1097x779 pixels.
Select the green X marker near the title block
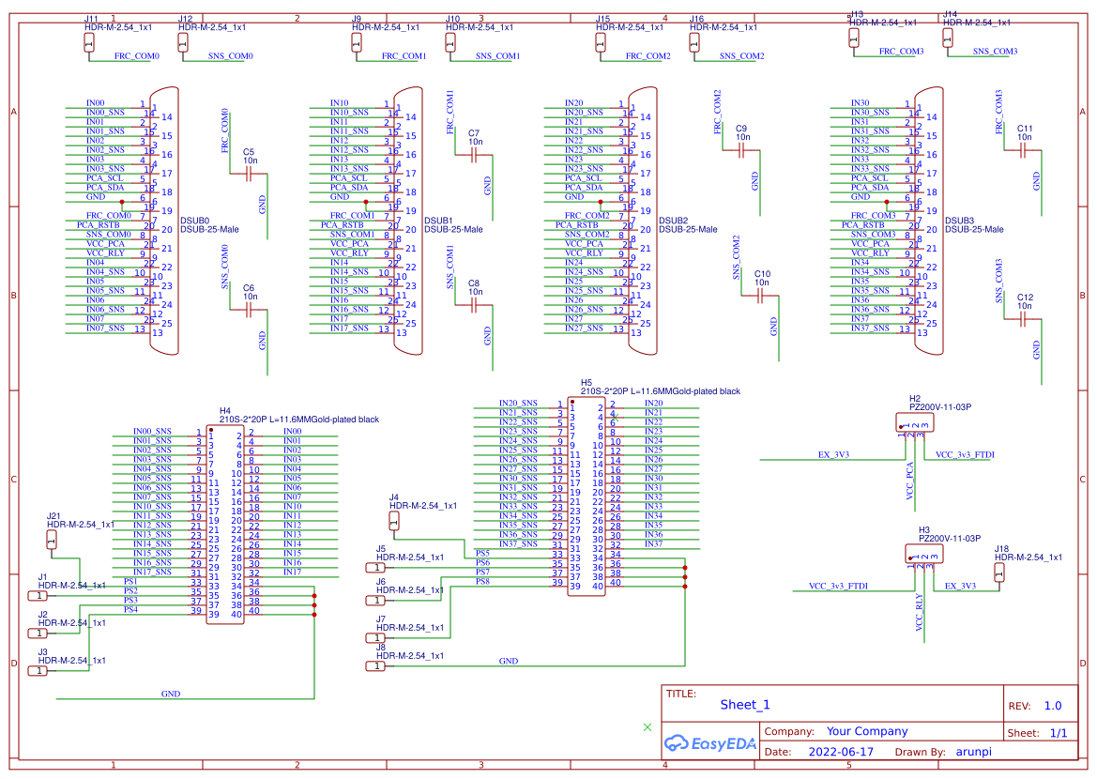tap(648, 727)
